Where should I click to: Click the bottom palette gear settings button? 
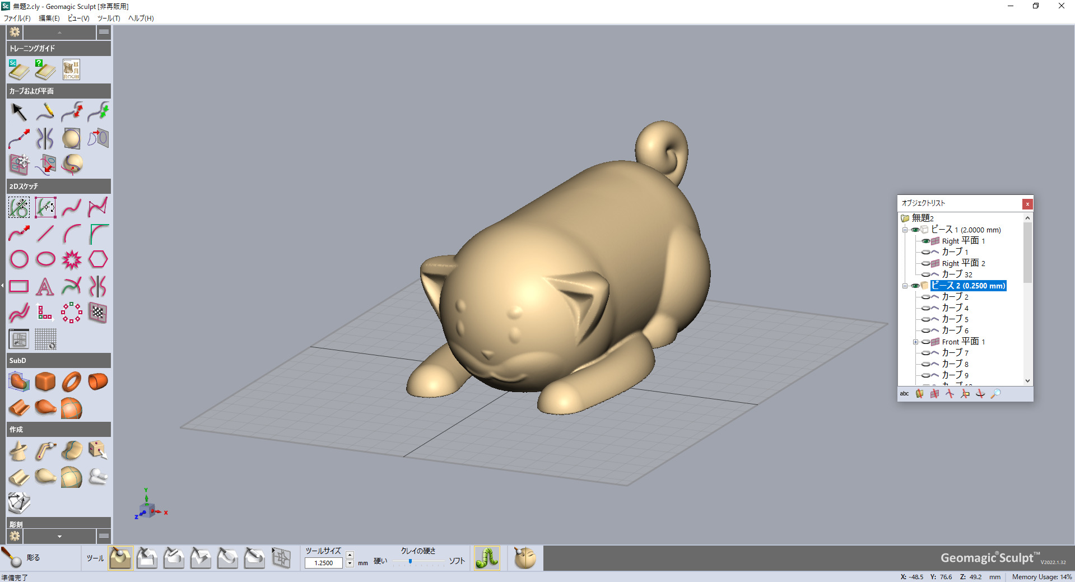[x=15, y=536]
